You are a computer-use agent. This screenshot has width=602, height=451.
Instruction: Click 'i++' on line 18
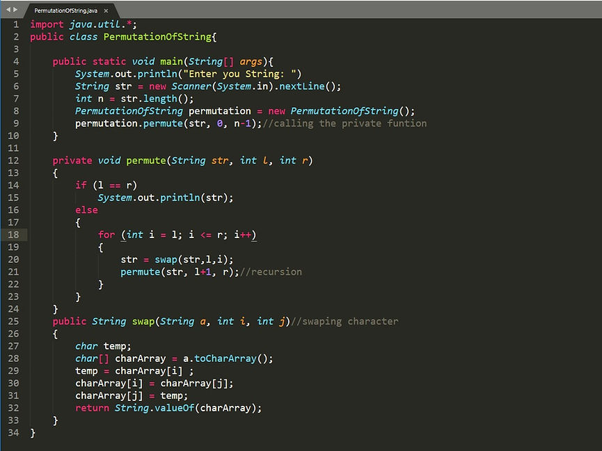(243, 235)
